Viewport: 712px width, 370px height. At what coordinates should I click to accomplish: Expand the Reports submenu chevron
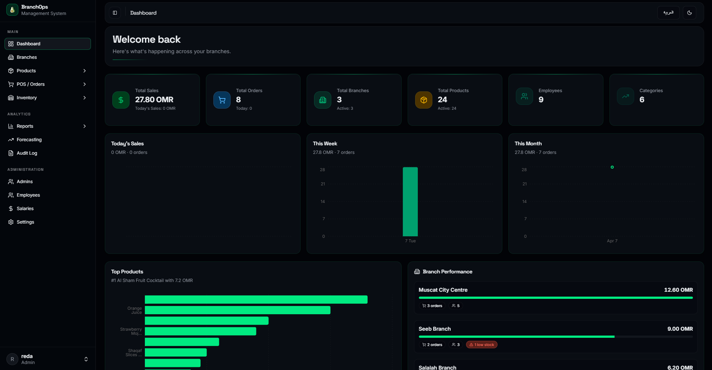(85, 126)
